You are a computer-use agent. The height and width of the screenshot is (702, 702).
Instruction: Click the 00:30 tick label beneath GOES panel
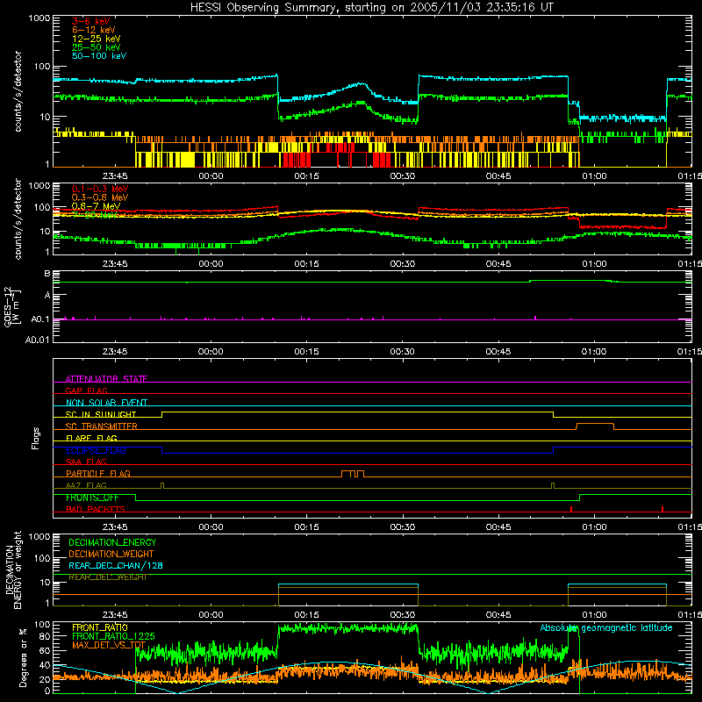[403, 352]
